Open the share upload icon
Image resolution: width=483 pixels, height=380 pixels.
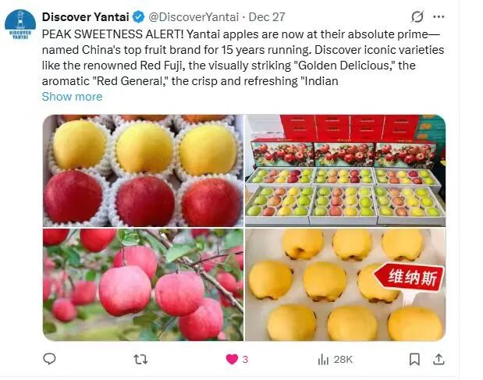click(439, 360)
